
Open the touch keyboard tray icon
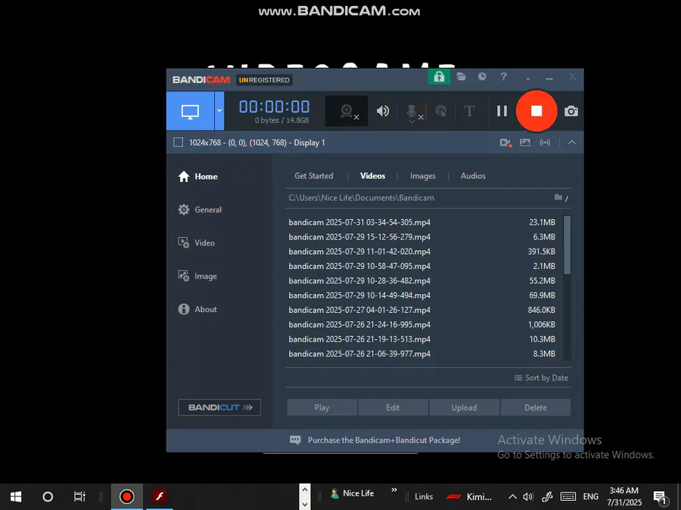point(568,496)
